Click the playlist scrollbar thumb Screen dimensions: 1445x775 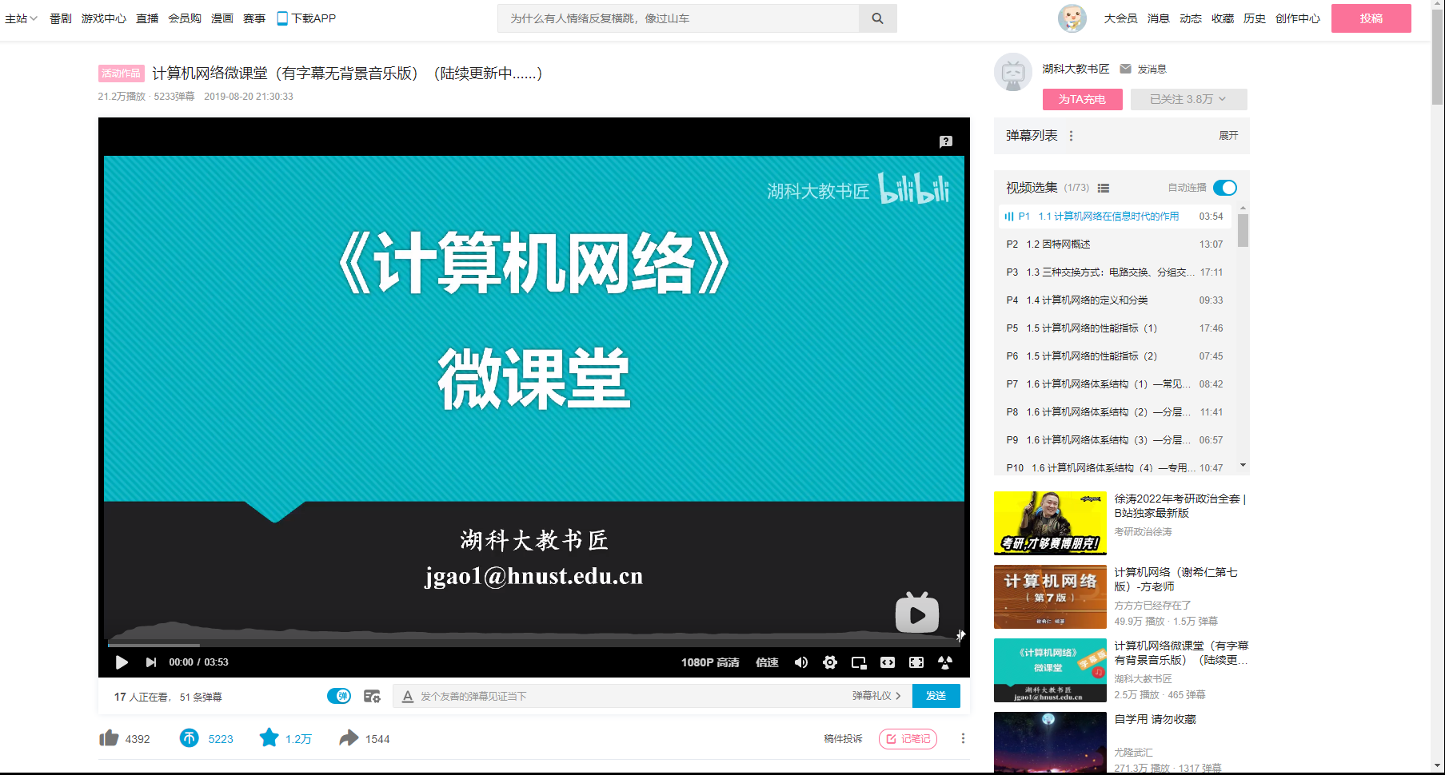pos(1243,231)
